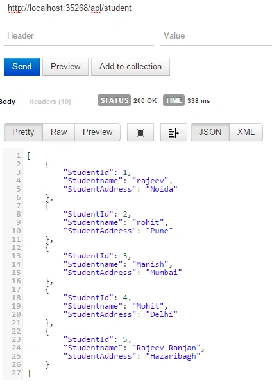Image resolution: width=272 pixels, height=385 pixels.
Task: Select Raw response view
Action: tap(58, 132)
